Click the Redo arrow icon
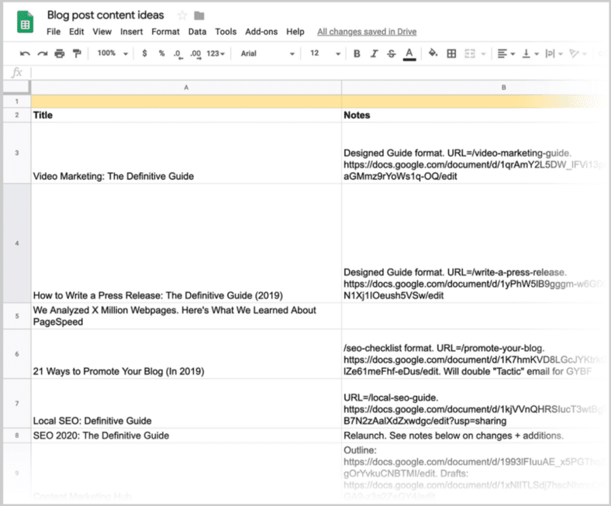611x506 pixels. 42,53
